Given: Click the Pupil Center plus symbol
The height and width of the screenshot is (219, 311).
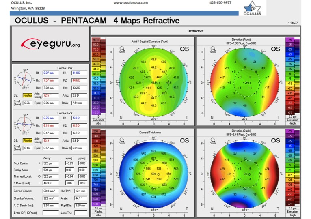Looking at the screenshot, I should [x=39, y=163].
